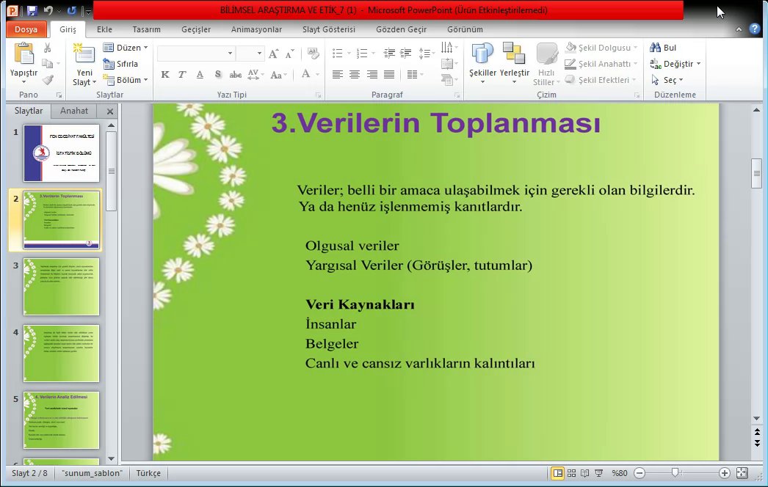Open the Dosya file tab
Screen dimensions: 768x487
click(x=26, y=29)
